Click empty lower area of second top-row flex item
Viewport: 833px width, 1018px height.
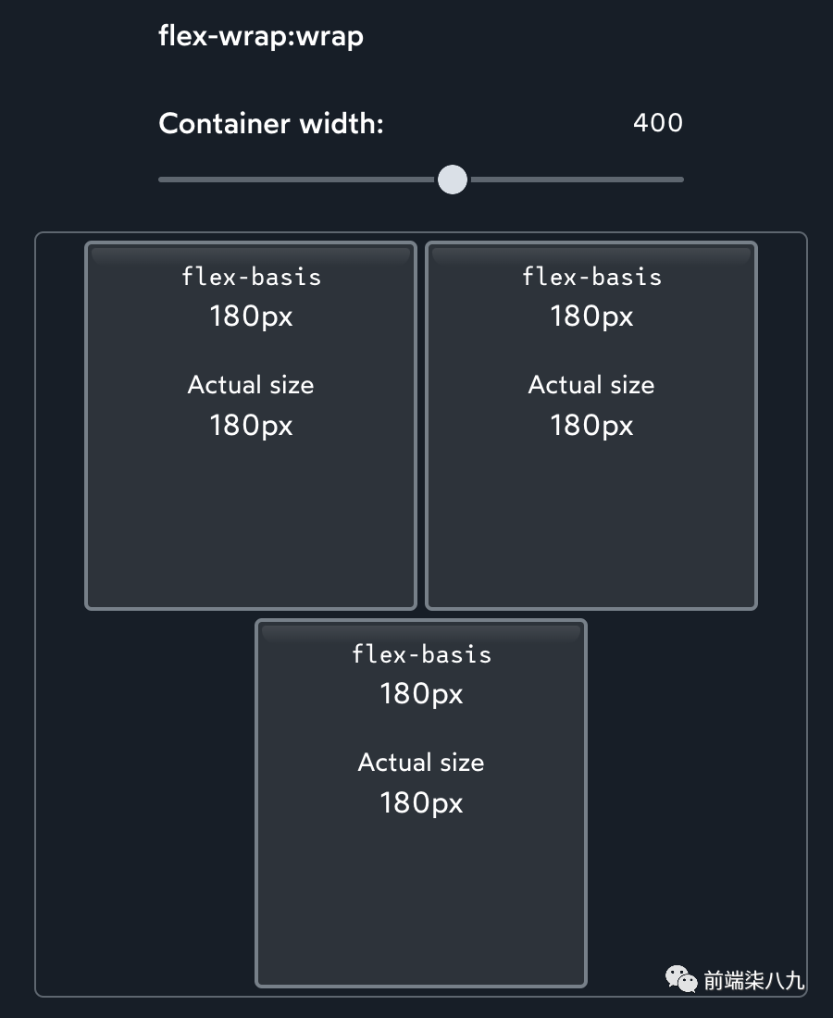(x=591, y=523)
